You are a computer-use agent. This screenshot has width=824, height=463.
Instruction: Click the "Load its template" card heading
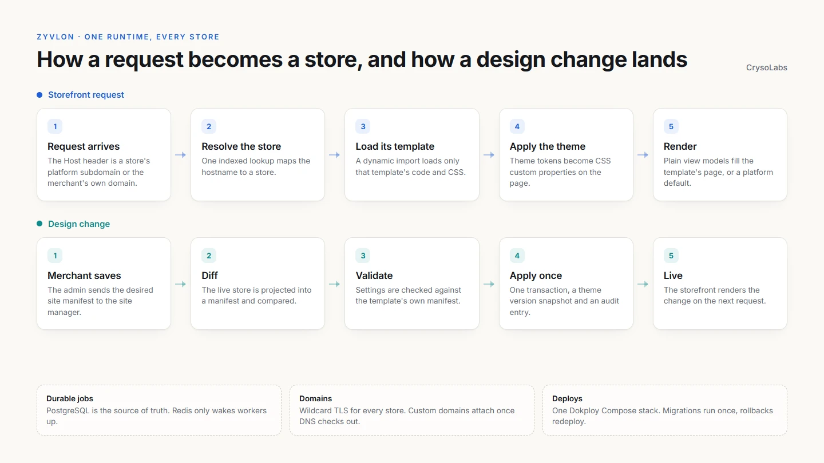(395, 146)
